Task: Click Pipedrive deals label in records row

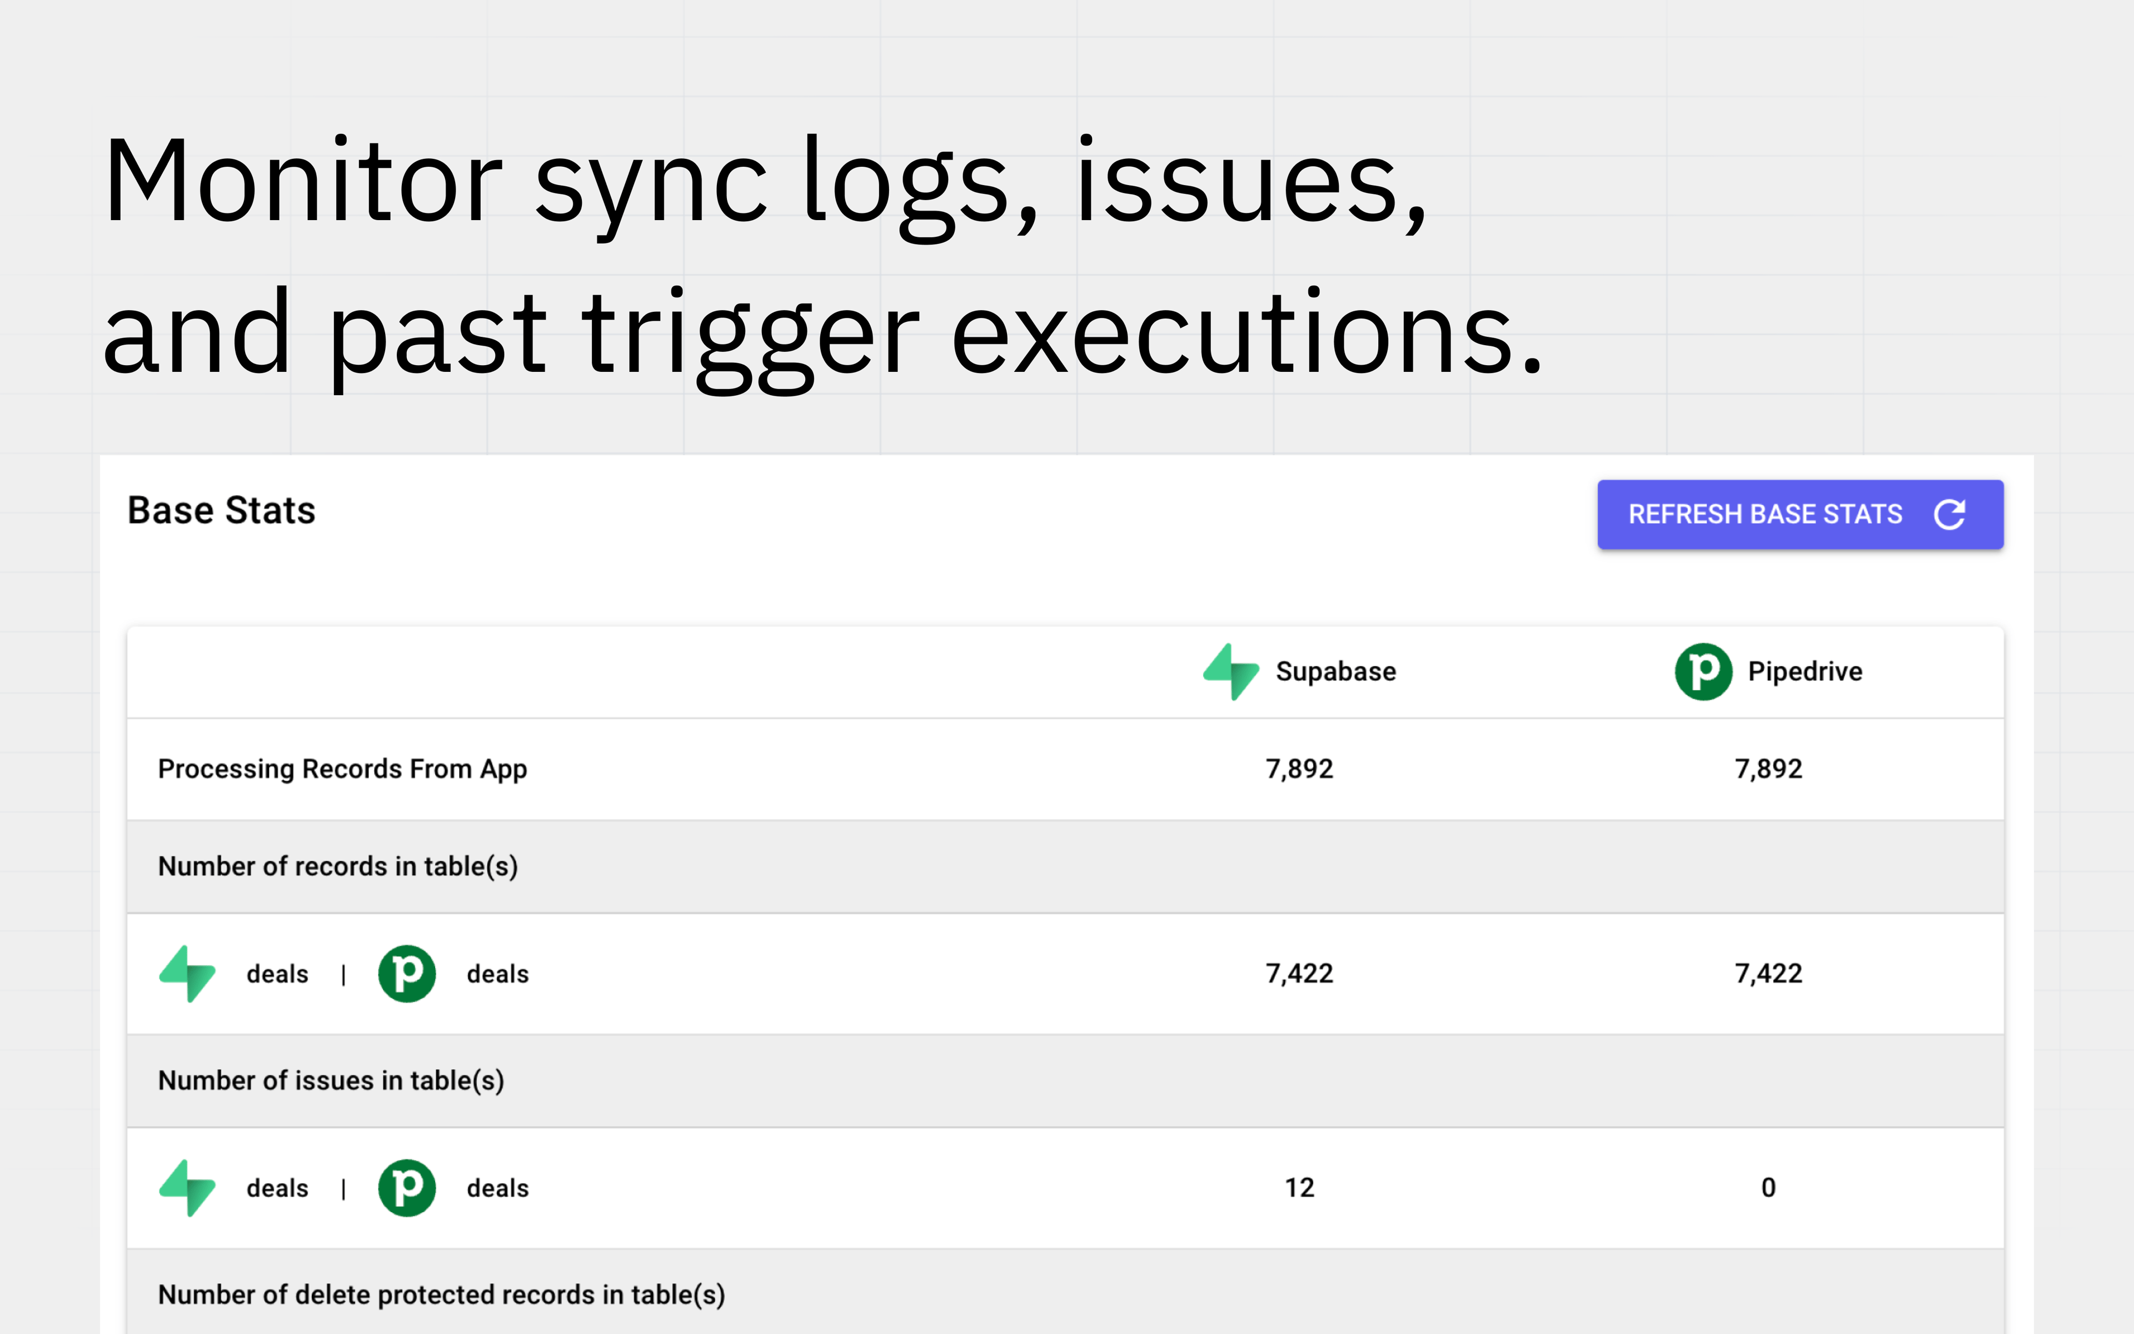Action: click(497, 974)
